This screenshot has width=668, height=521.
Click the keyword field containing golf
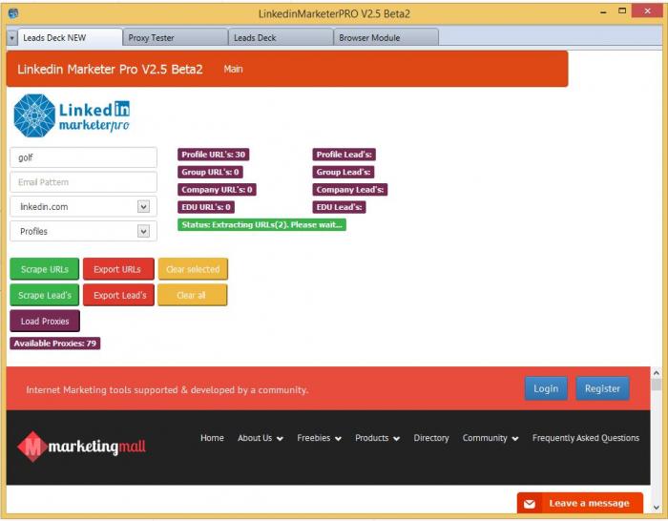83,157
